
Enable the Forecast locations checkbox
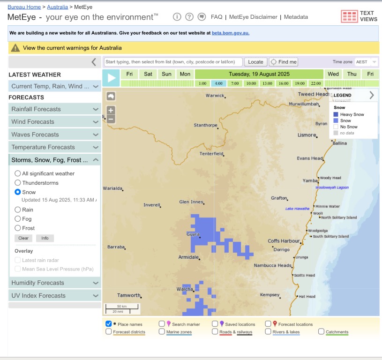[x=268, y=324]
